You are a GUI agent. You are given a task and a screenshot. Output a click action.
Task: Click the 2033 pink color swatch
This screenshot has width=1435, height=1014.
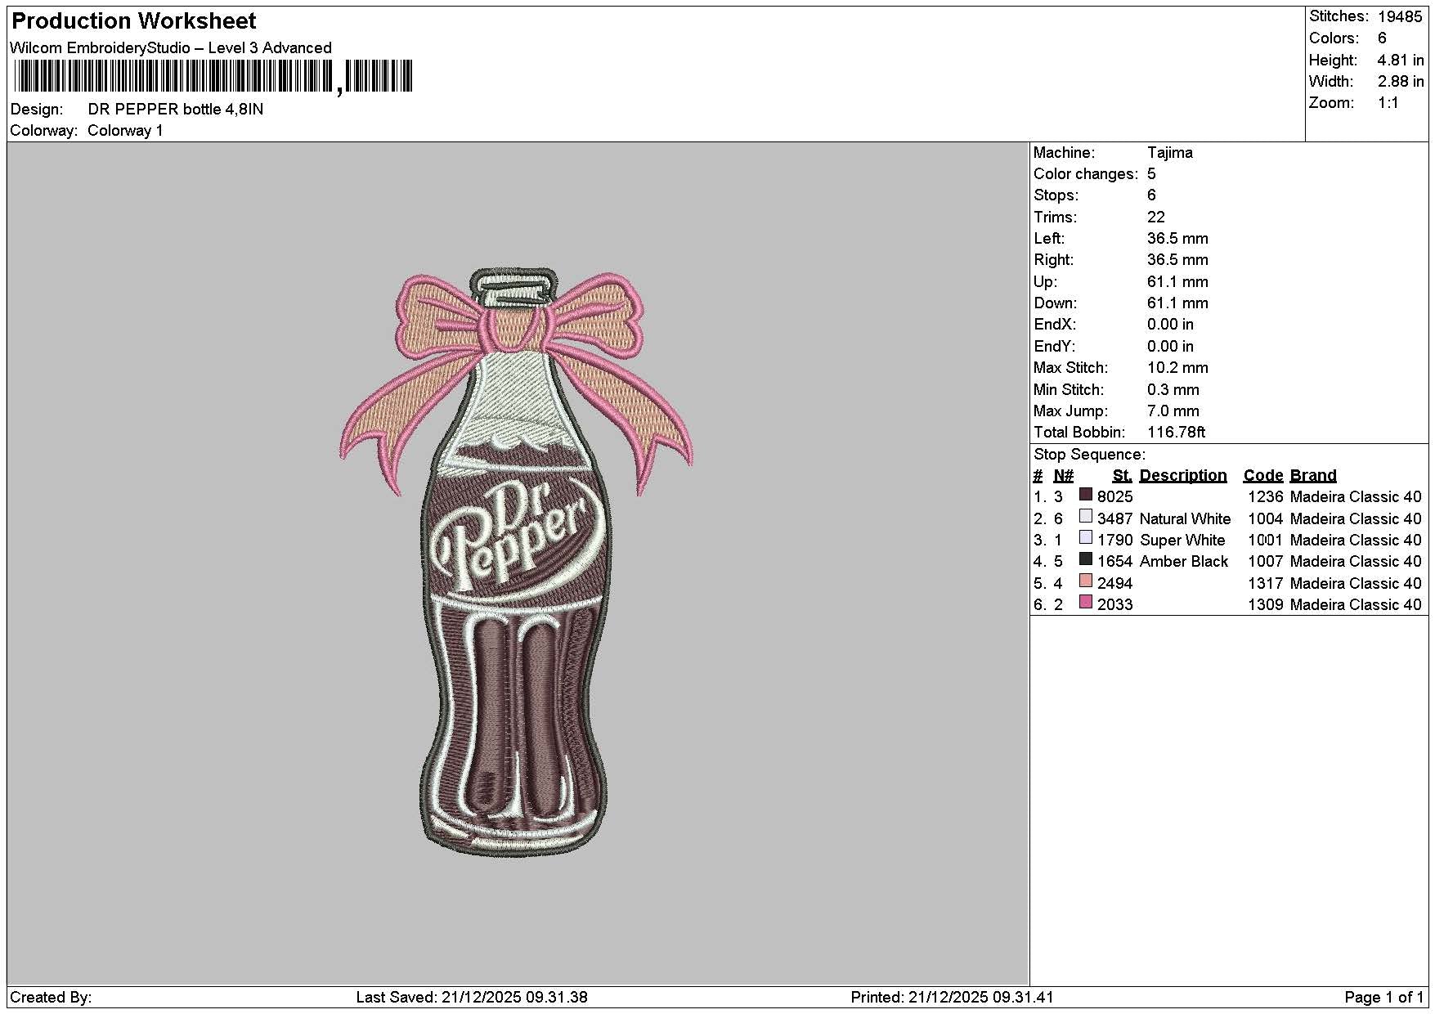pos(1086,602)
